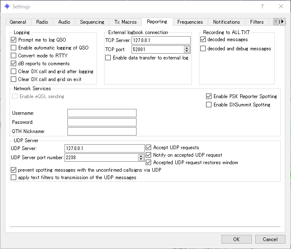Viewport: 291px width, 249px height.
Task: Select the Reporting tab
Action: click(x=157, y=22)
